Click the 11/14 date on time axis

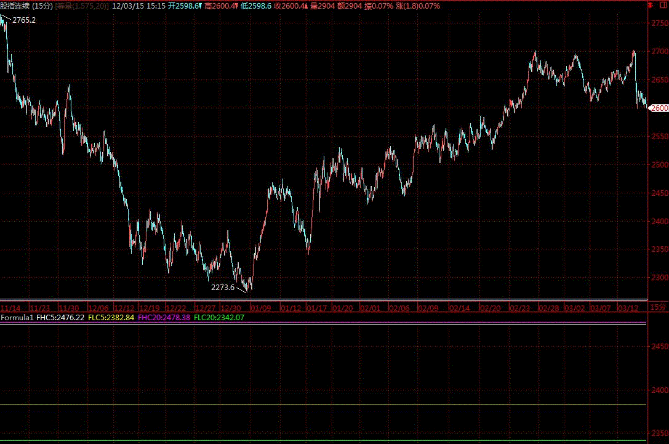pyautogui.click(x=11, y=308)
